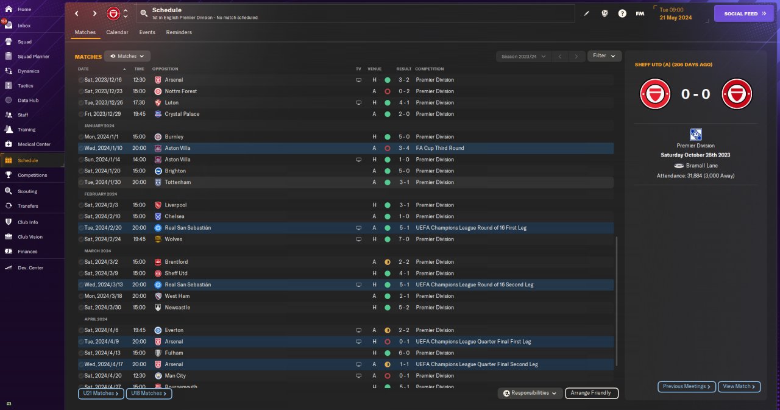This screenshot has width=780, height=410.
Task: Sort by the DATE column header
Action: (x=83, y=69)
